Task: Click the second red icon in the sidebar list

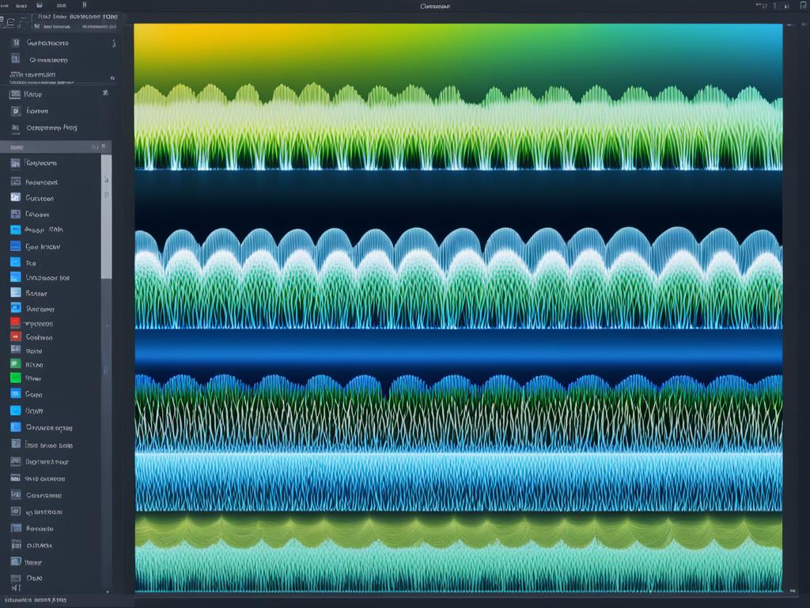Action: 15,336
